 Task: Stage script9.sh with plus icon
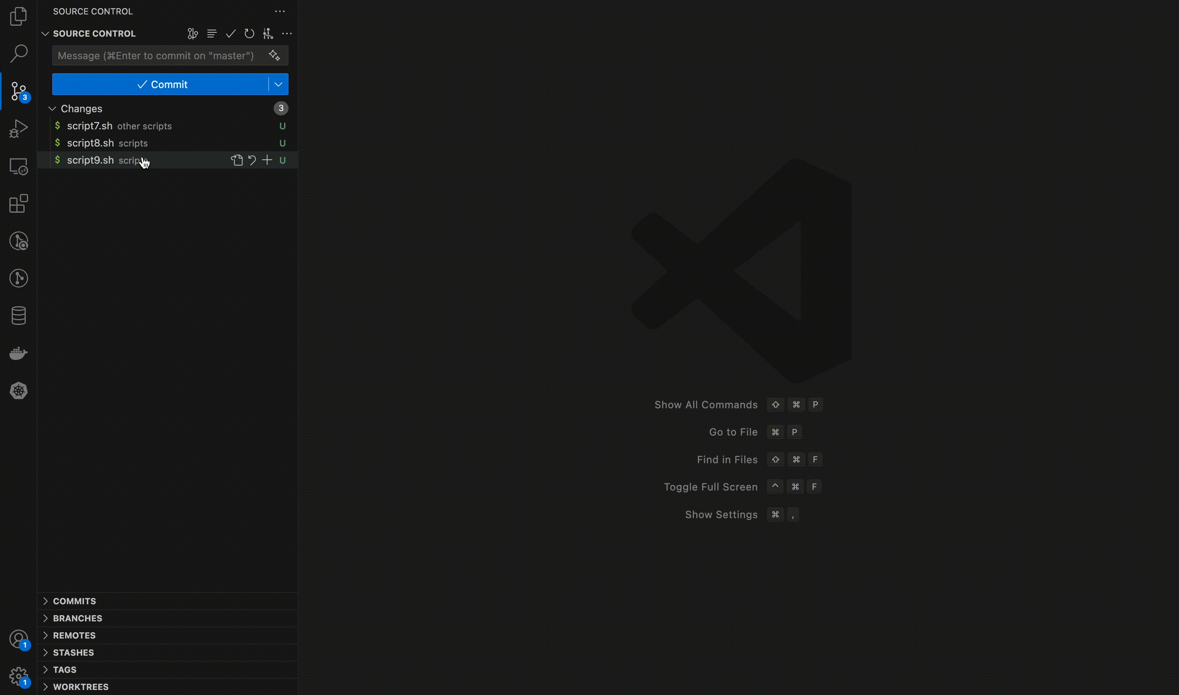pos(267,160)
